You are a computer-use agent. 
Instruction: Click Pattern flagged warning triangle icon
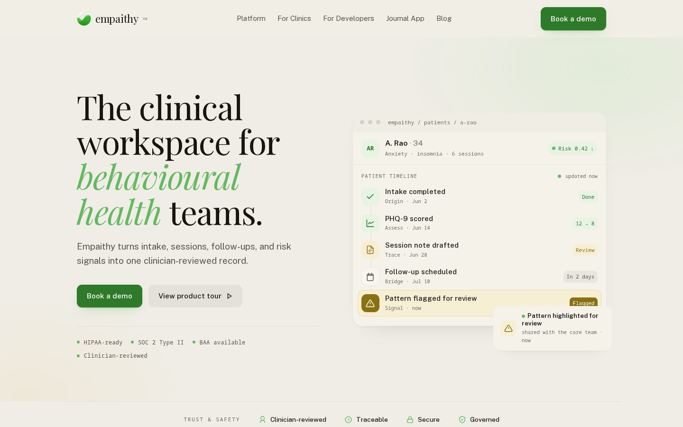tap(370, 303)
